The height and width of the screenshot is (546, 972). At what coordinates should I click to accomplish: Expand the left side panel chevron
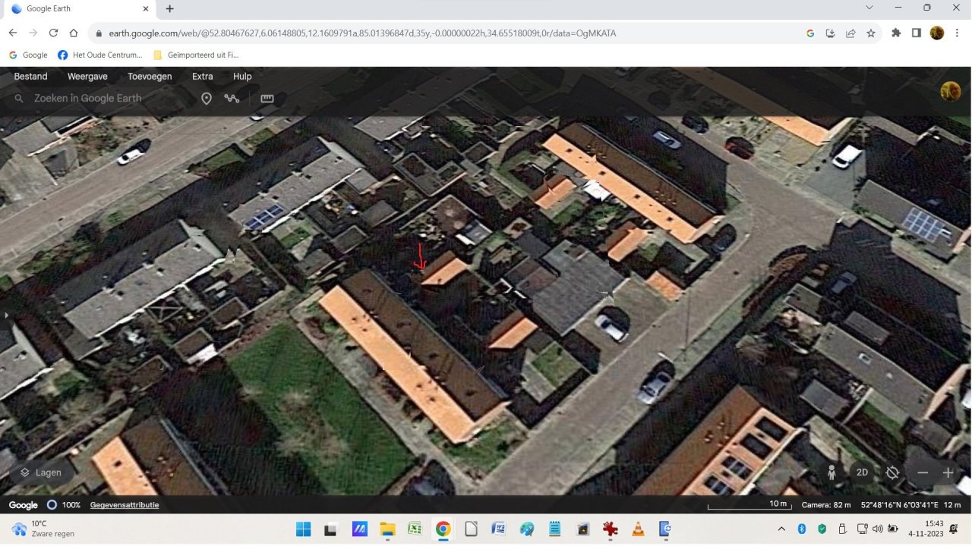(x=6, y=315)
